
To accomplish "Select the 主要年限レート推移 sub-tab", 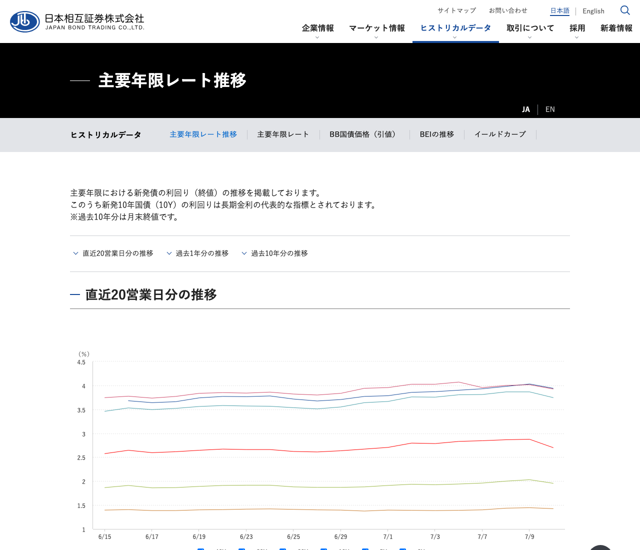I will [x=203, y=134].
